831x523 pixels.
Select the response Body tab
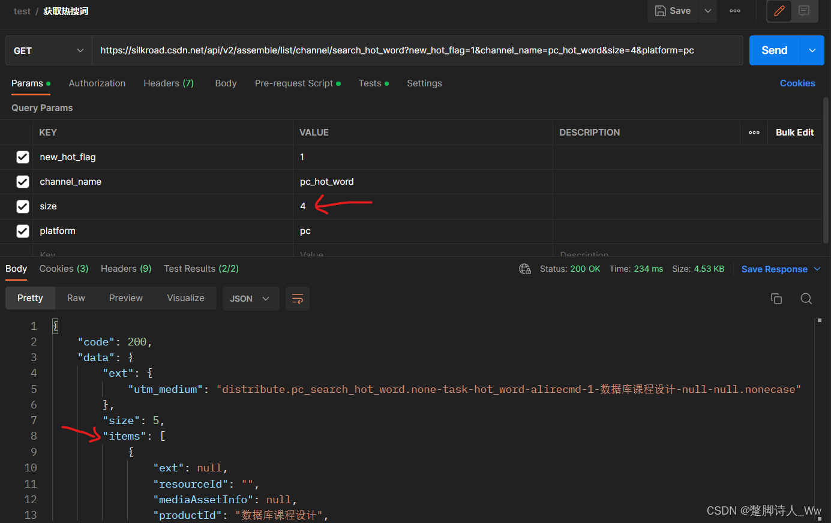coord(16,269)
